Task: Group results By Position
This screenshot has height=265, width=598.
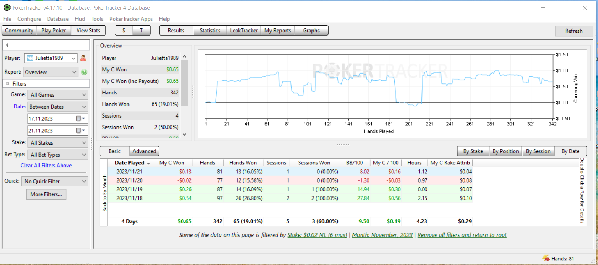Action: (505, 151)
